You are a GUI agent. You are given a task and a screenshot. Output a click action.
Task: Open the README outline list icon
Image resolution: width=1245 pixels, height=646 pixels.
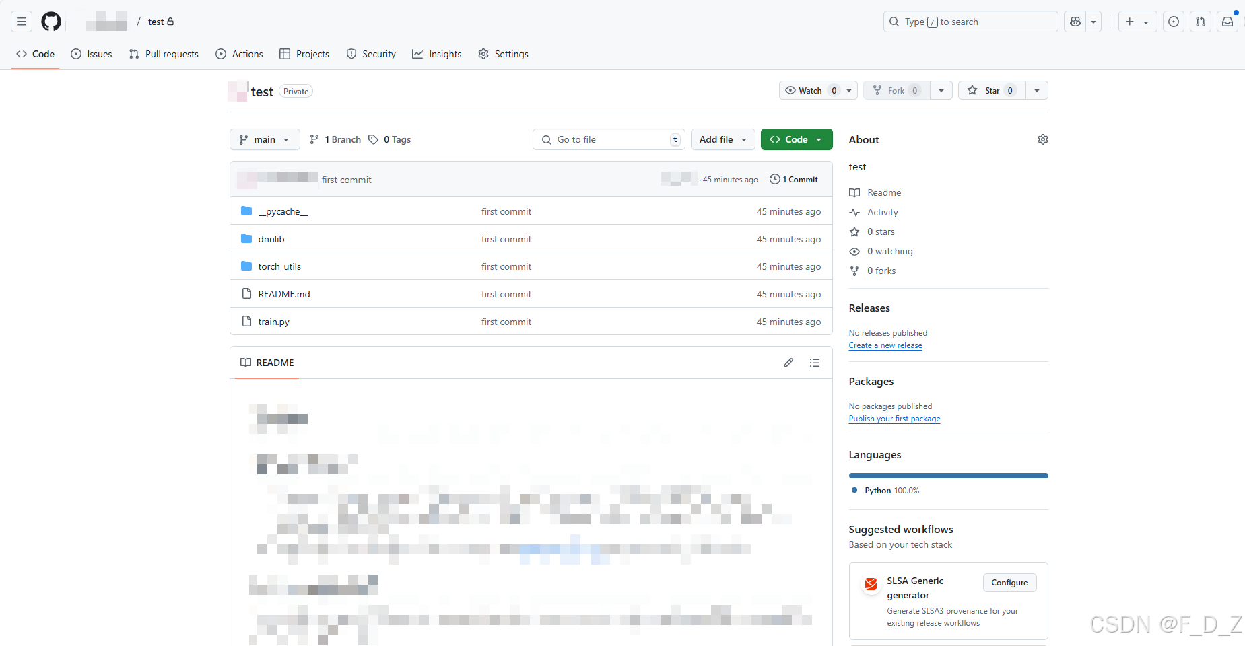[815, 363]
